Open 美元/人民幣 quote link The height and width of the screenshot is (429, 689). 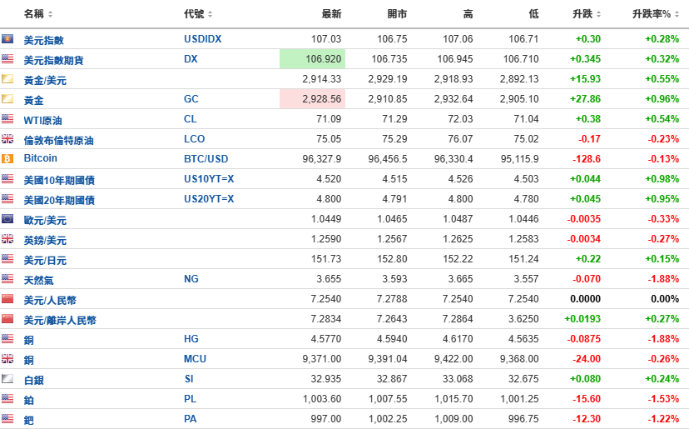point(50,301)
